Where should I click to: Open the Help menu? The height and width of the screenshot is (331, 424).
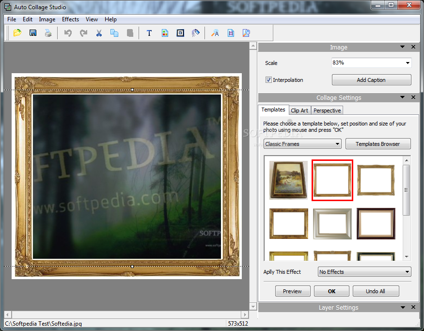110,19
